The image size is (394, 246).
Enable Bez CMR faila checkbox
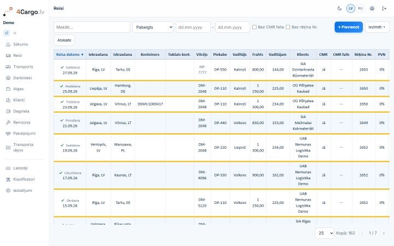254,27
